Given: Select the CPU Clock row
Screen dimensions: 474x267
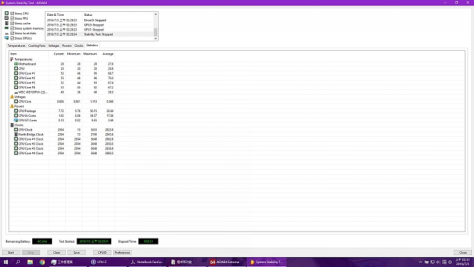Looking at the screenshot, I should click(62, 130).
